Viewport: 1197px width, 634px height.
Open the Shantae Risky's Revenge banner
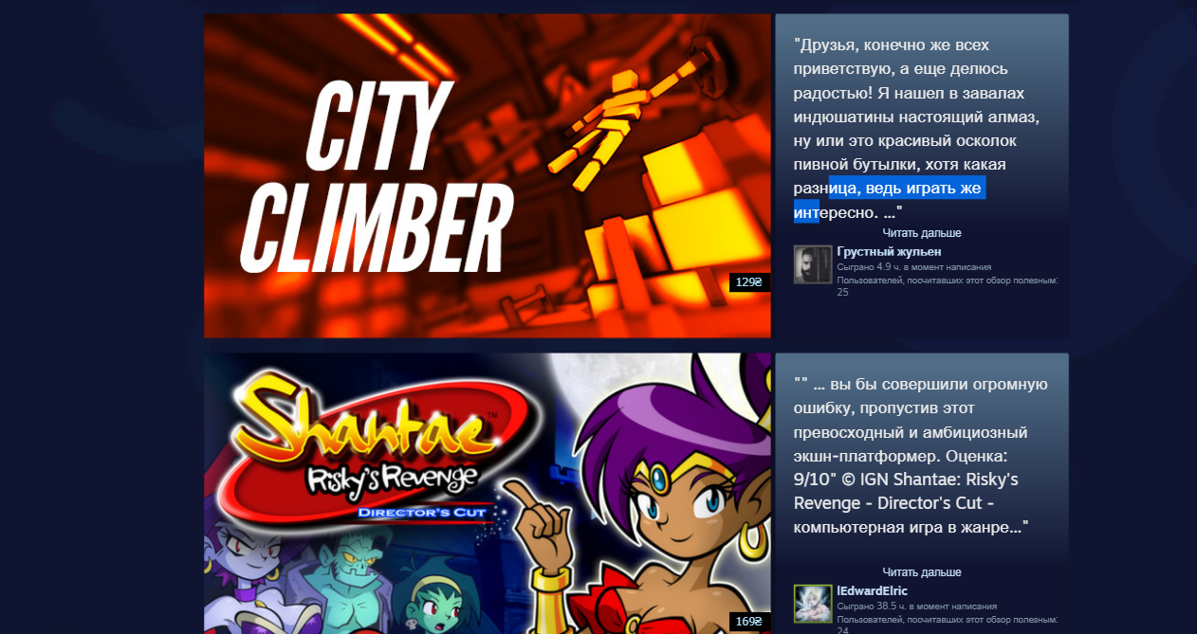pos(488,494)
